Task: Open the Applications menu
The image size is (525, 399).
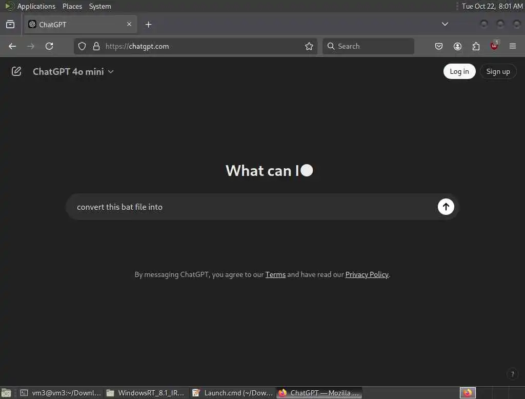Action: (36, 6)
